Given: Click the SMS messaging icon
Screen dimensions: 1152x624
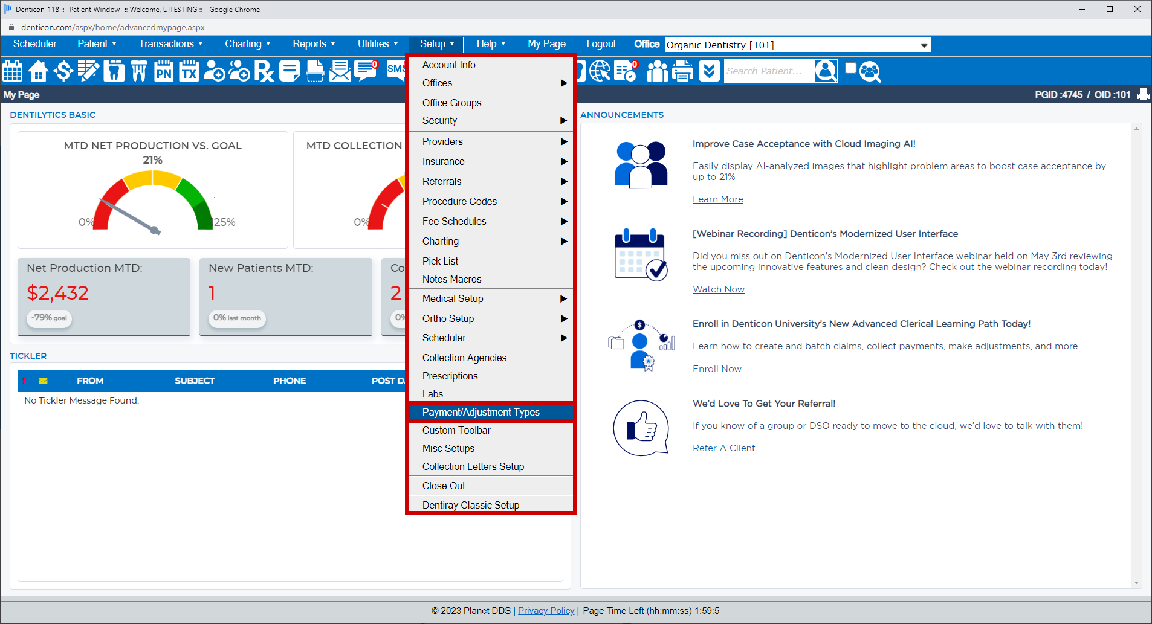Looking at the screenshot, I should [x=395, y=71].
